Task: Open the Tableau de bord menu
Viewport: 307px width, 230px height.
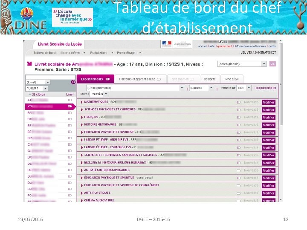Action: 44,53
